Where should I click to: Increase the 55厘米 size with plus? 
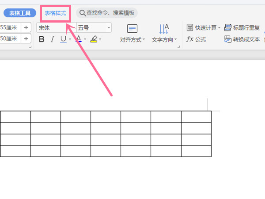coord(26,27)
